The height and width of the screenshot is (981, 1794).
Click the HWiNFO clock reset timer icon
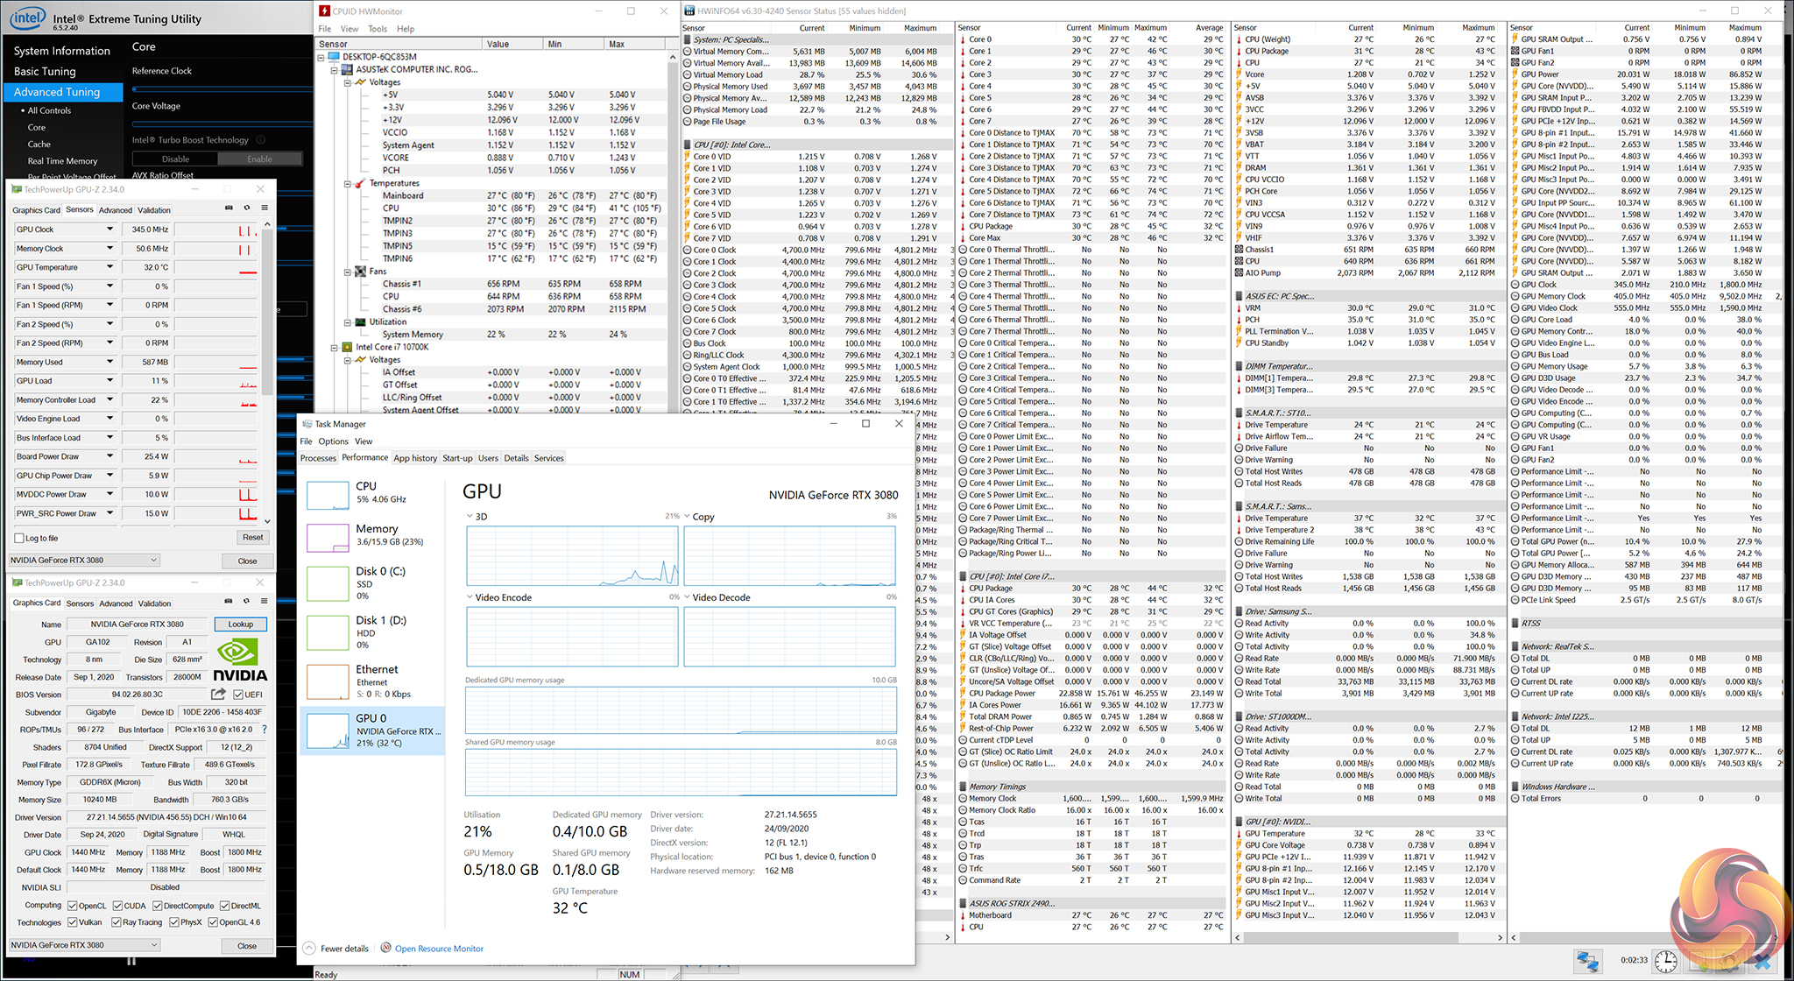click(x=1665, y=960)
